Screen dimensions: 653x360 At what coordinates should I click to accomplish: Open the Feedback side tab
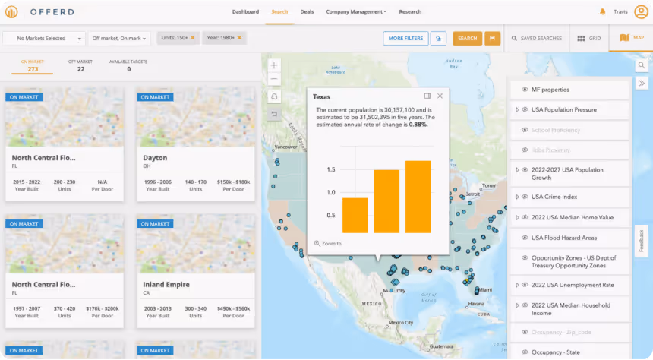(x=642, y=241)
